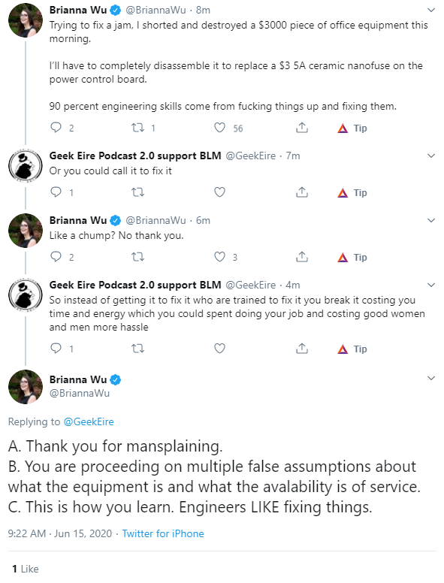Screen dimensions: 444x583
Task: Retweet the 'Like a chump?' tweet
Action: click(138, 257)
